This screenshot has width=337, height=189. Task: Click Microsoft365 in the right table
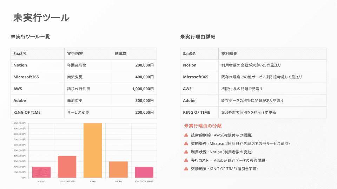pos(196,77)
